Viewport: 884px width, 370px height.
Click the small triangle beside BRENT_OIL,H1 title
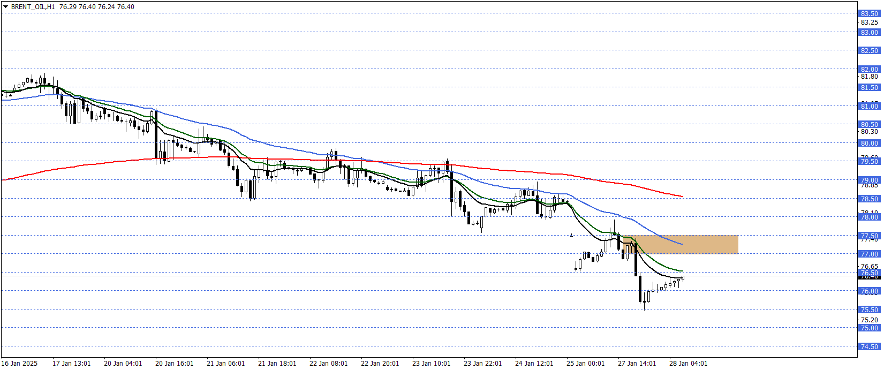tap(5, 7)
